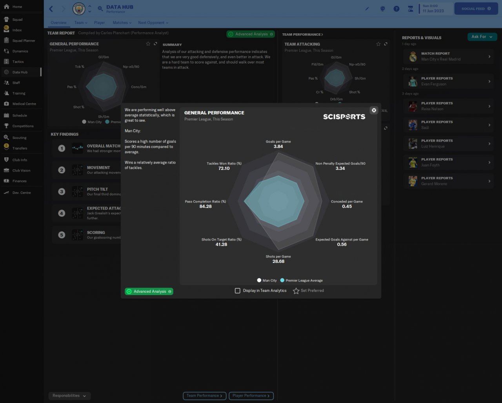Click the FM logo menu icon
This screenshot has height=403, width=502.
tap(410, 9)
